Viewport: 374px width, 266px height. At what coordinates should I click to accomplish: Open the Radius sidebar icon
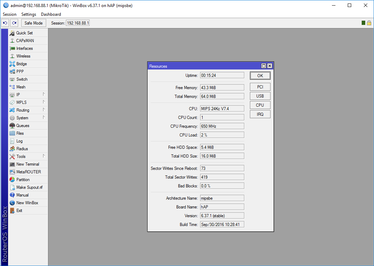coord(12,149)
